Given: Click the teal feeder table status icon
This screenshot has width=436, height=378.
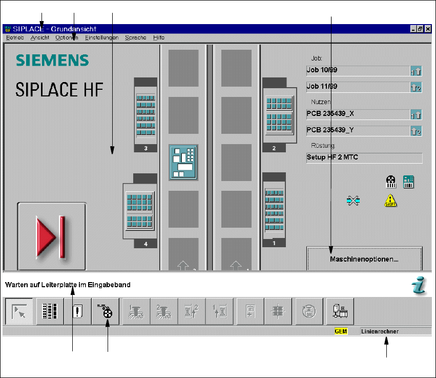Looking at the screenshot, I should tap(408, 182).
